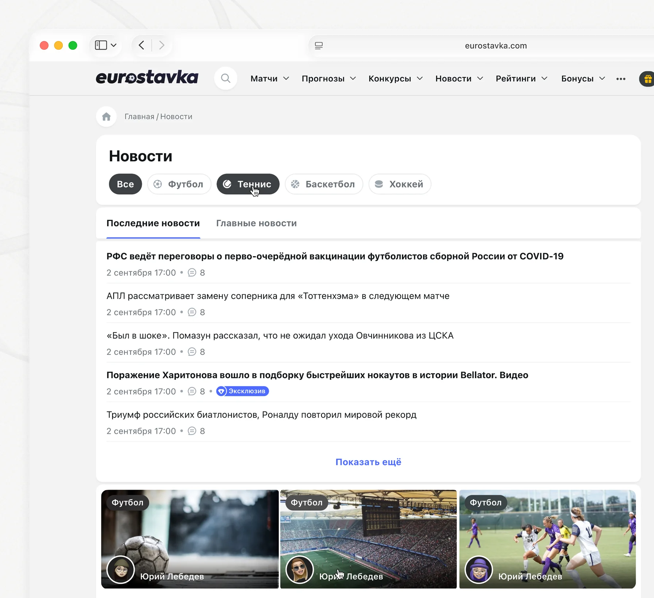Open the Новости breadcrumb link
The width and height of the screenshot is (654, 598).
pyautogui.click(x=176, y=116)
